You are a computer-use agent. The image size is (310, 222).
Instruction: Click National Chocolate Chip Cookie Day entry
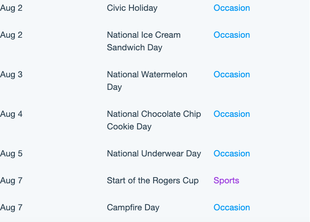(154, 120)
